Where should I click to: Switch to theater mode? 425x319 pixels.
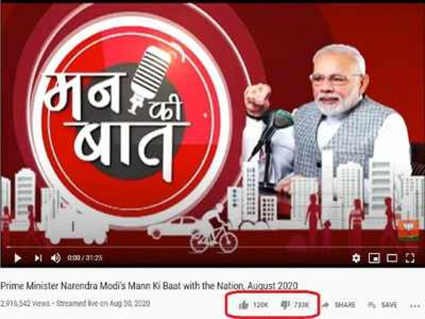[x=392, y=258]
